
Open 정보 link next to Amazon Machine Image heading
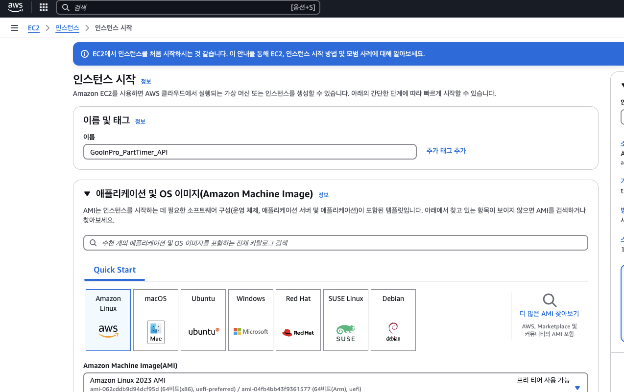pyautogui.click(x=323, y=195)
